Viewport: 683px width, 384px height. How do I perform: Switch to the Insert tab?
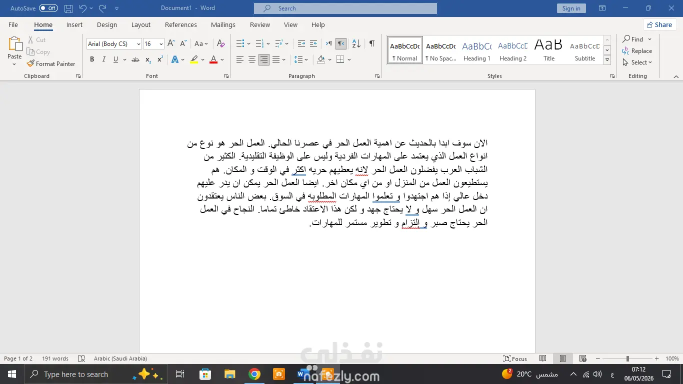(74, 24)
